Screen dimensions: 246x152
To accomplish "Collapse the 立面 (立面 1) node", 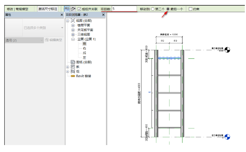I will pyautogui.click(x=73, y=39).
